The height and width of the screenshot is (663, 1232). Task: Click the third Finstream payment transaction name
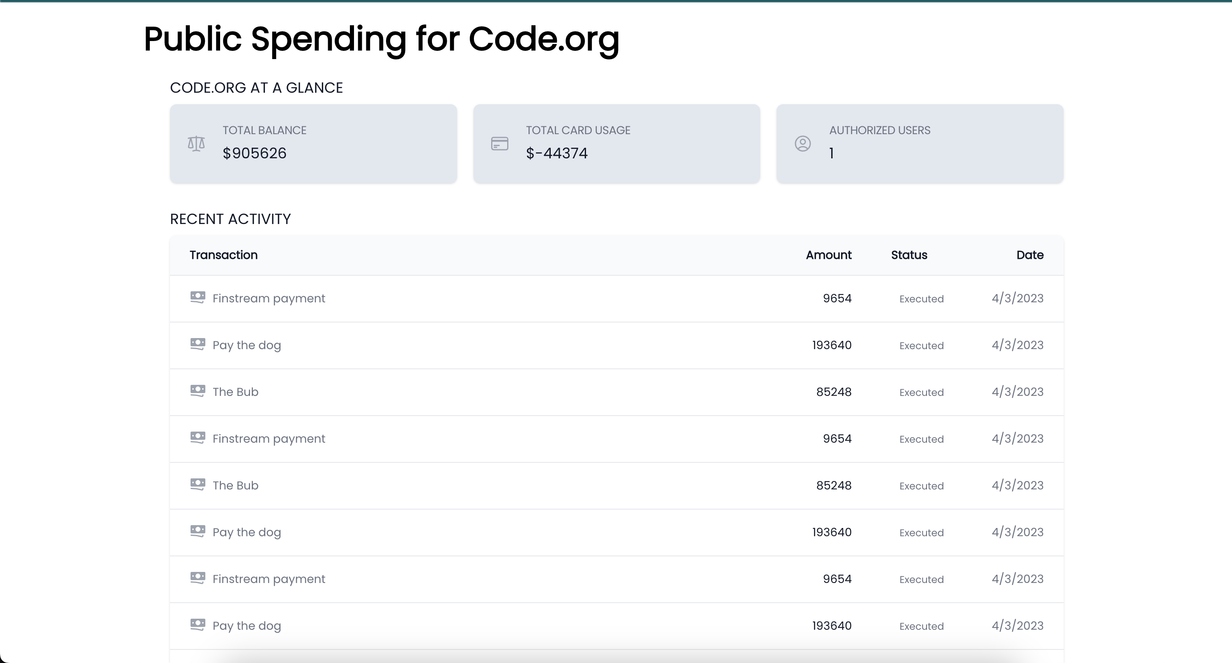(269, 579)
